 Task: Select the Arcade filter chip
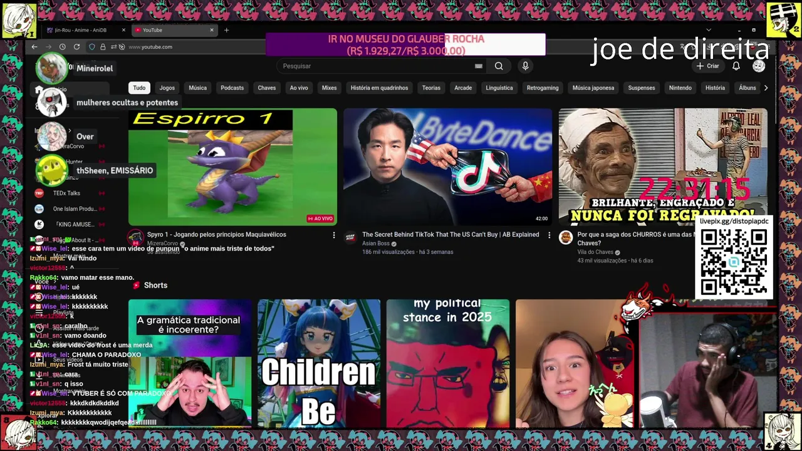463,88
